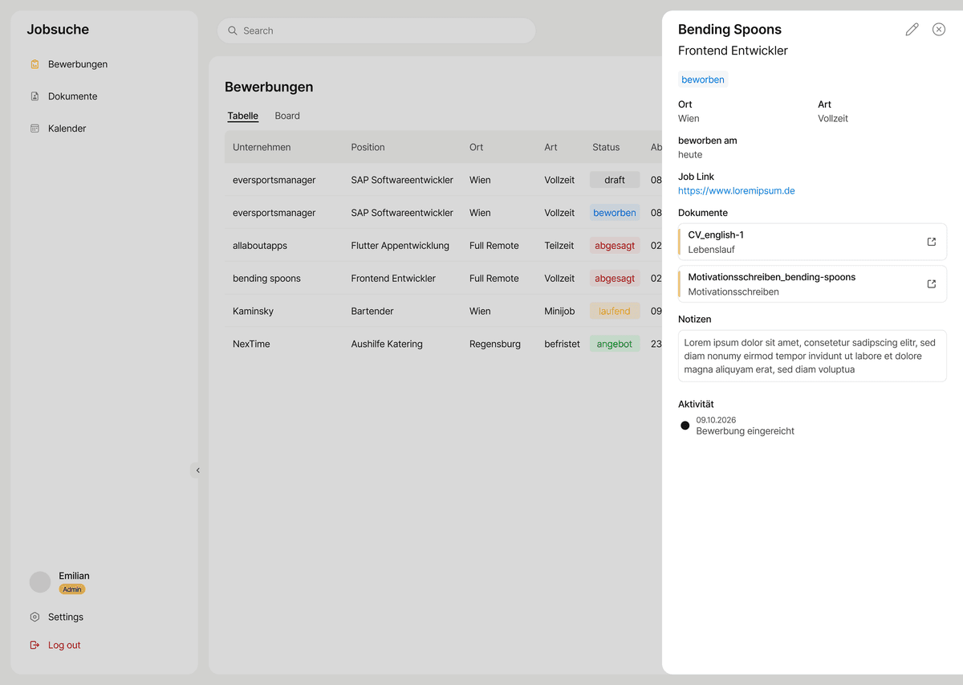Close the Bending Spoons detail panel
963x685 pixels.
coord(938,30)
